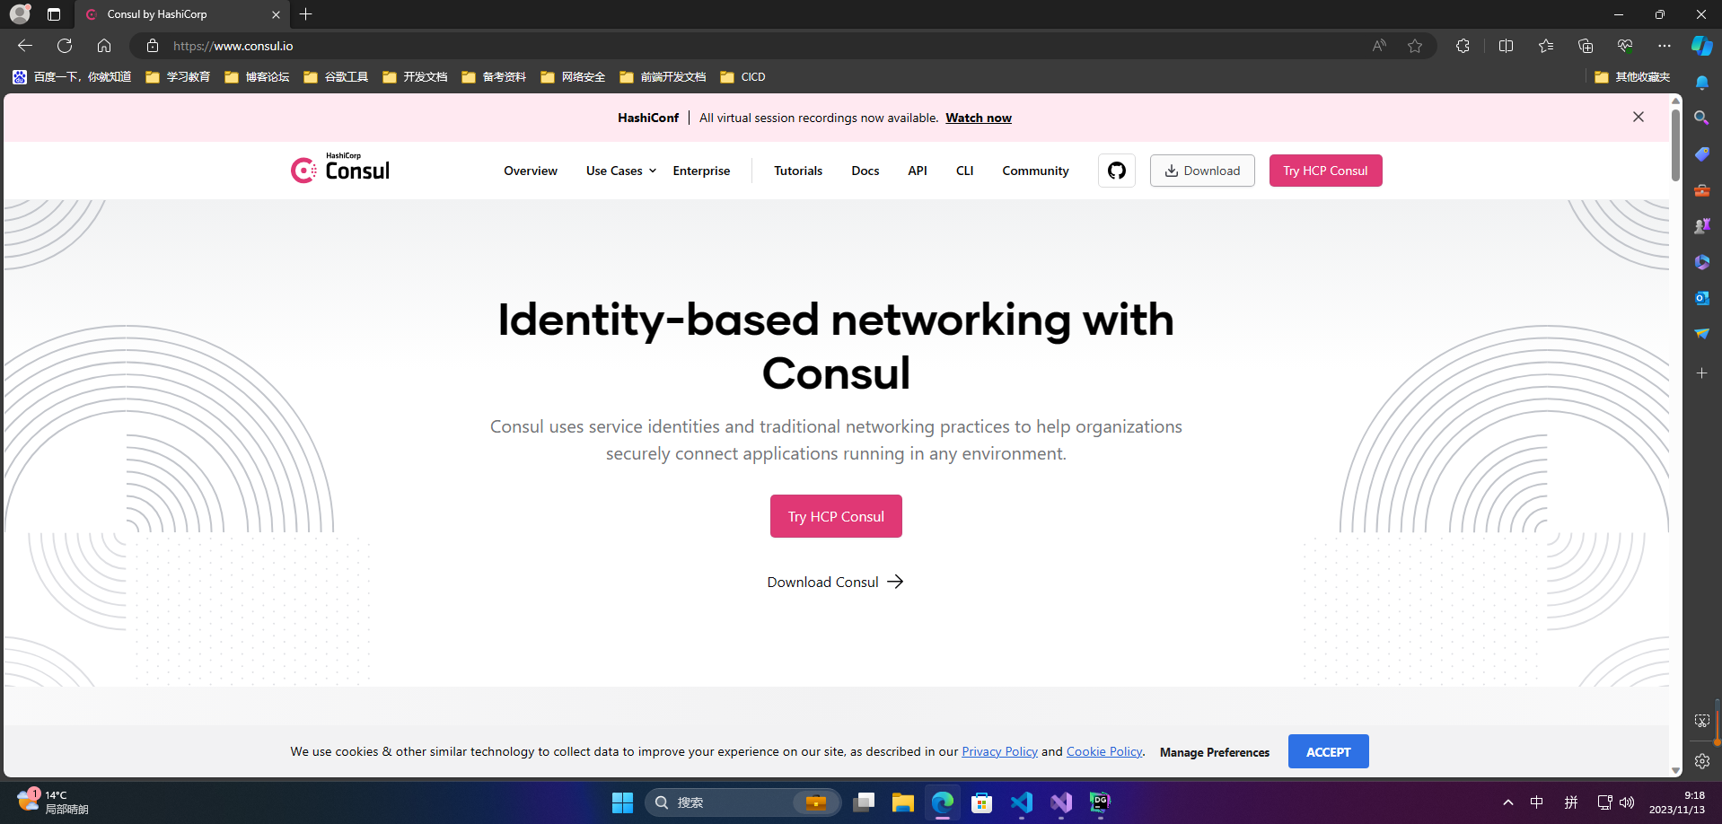Open the 开发文档 bookmarks folder

415,77
